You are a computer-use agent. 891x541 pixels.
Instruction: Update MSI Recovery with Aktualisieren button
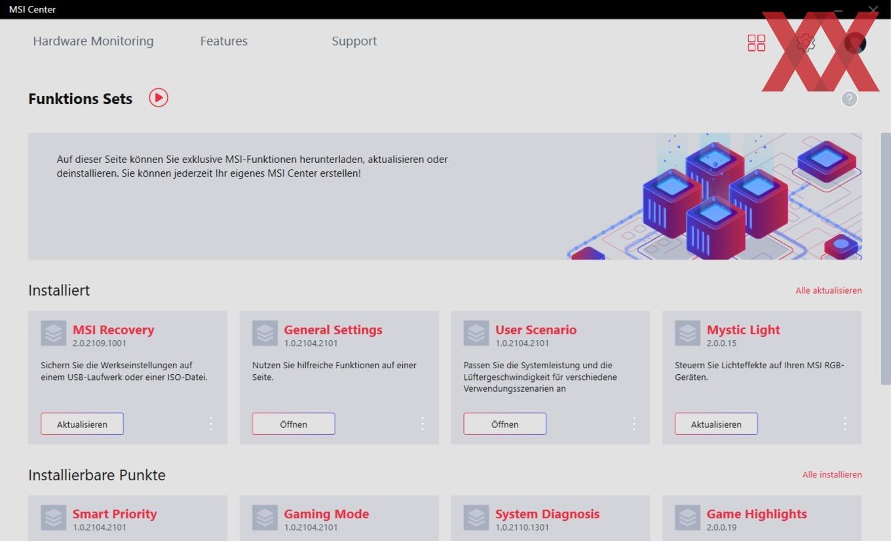[82, 424]
